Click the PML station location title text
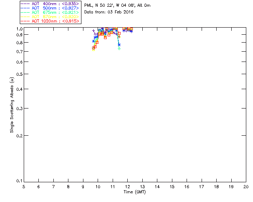The image size is (253, 202). [x=117, y=6]
